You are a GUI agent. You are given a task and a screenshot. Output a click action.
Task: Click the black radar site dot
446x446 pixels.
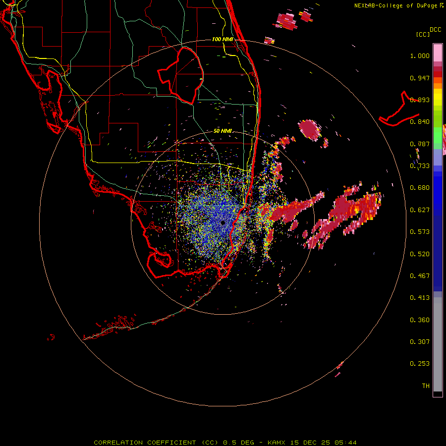click(223, 223)
